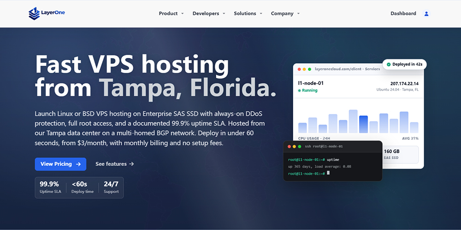461x230 pixels.
Task: Click the View Pricing button
Action: coord(60,164)
